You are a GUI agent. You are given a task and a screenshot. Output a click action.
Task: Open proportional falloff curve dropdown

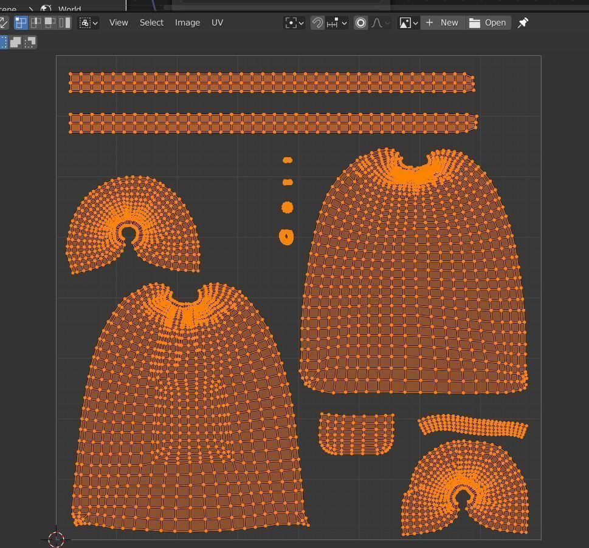point(381,23)
